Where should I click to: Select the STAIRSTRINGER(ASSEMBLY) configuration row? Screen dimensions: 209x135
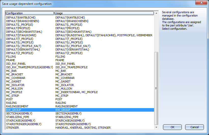[x=80, y=124]
